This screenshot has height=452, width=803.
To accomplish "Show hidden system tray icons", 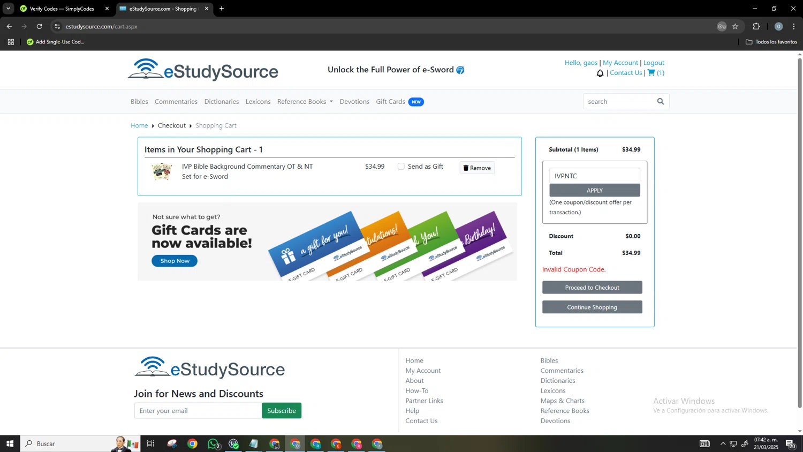I will coord(723,443).
